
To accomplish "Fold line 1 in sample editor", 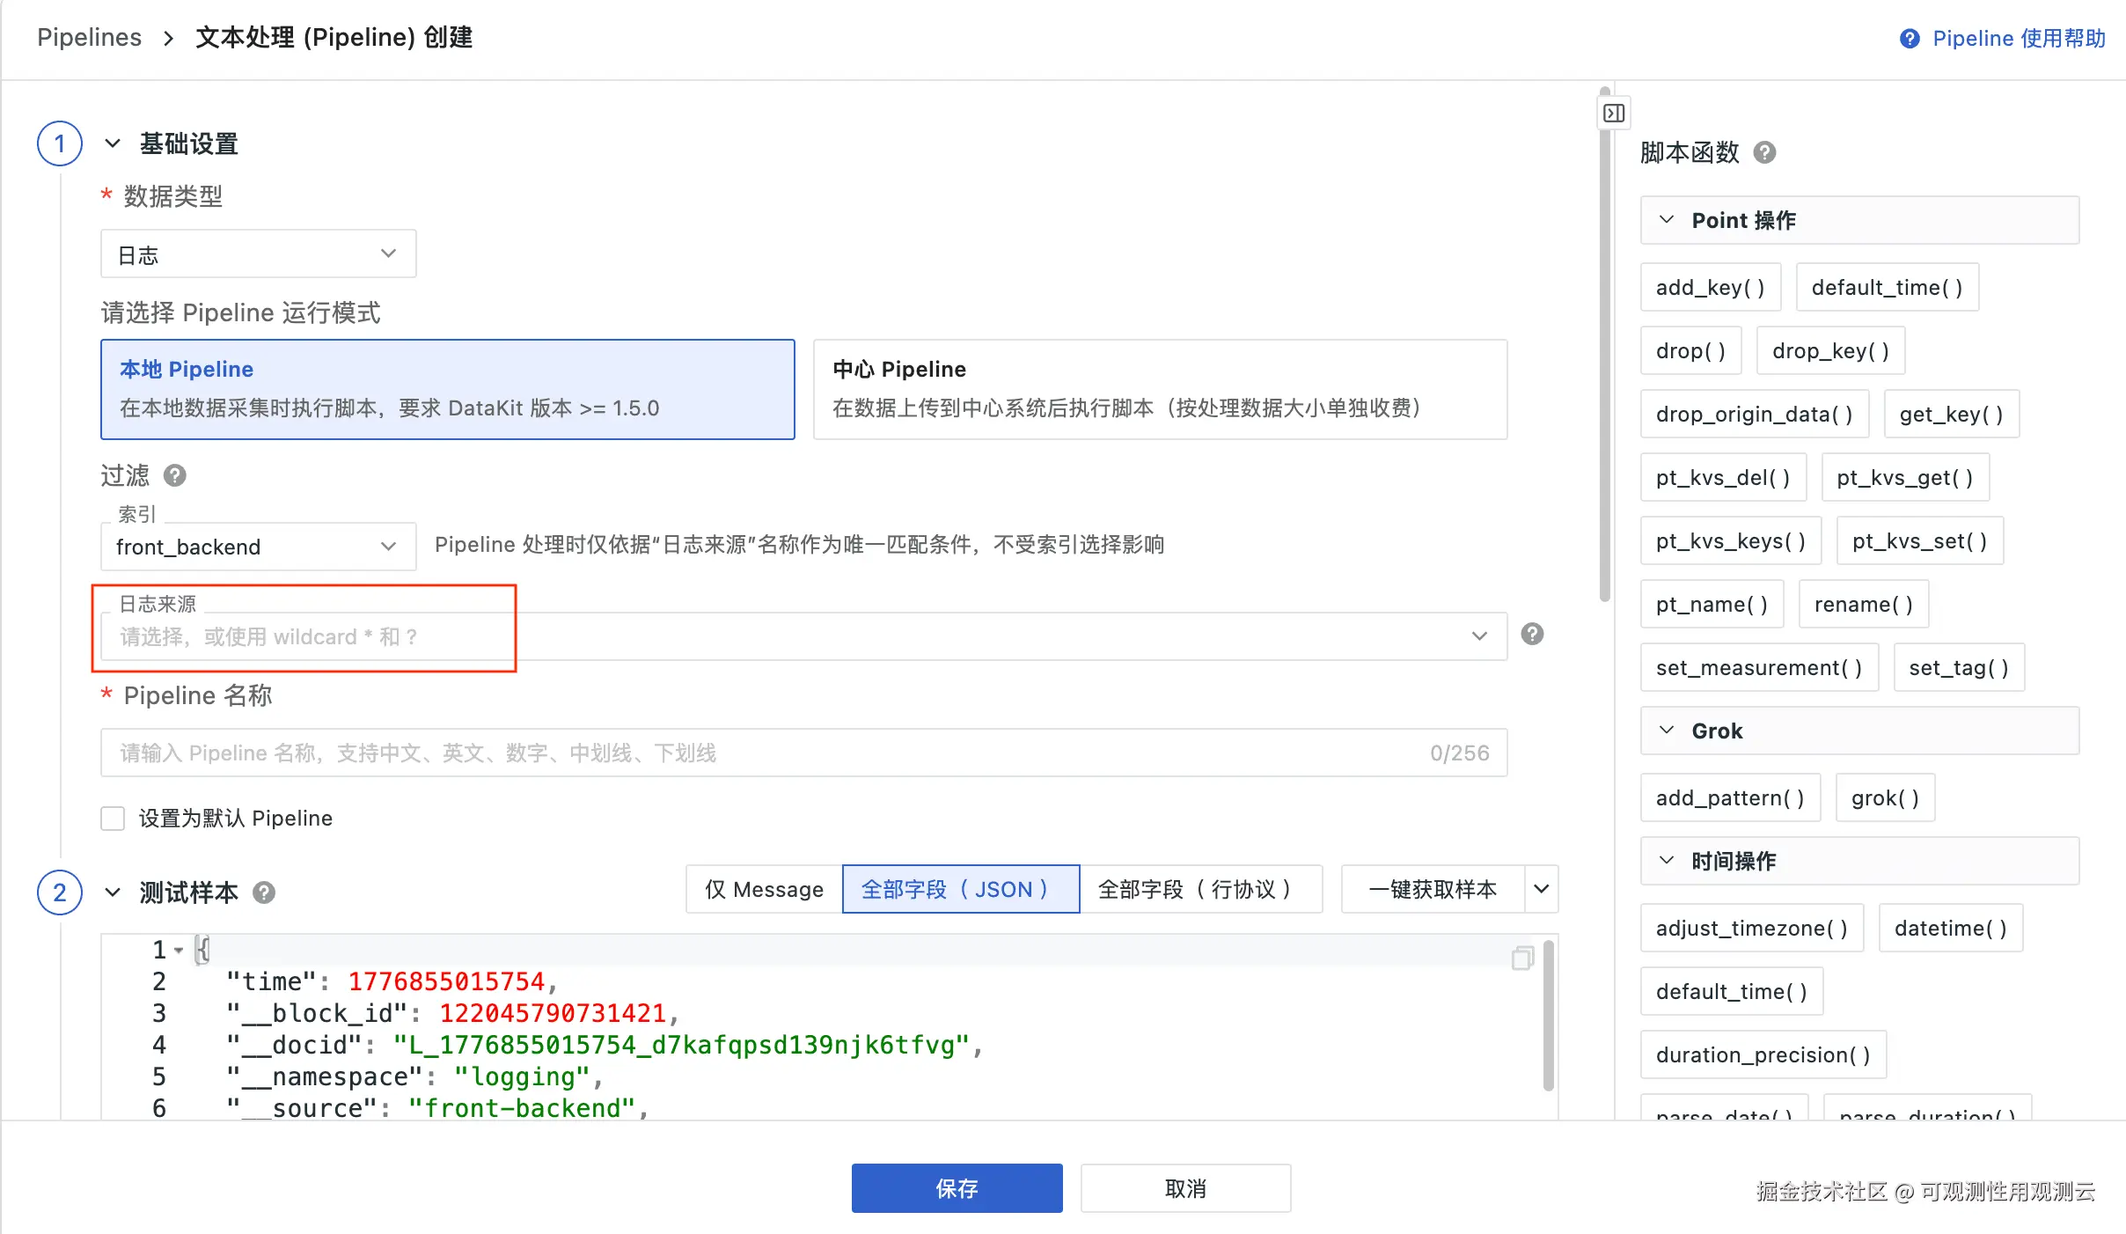I will (179, 951).
